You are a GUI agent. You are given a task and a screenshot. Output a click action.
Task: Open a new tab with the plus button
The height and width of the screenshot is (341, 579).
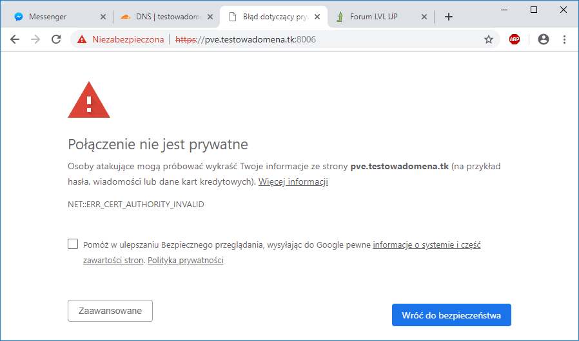pyautogui.click(x=449, y=17)
